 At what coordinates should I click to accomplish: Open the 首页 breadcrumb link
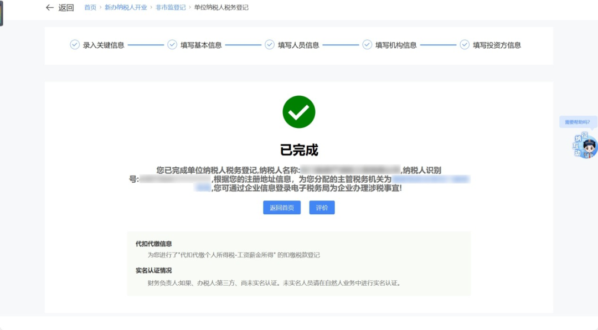pyautogui.click(x=90, y=8)
